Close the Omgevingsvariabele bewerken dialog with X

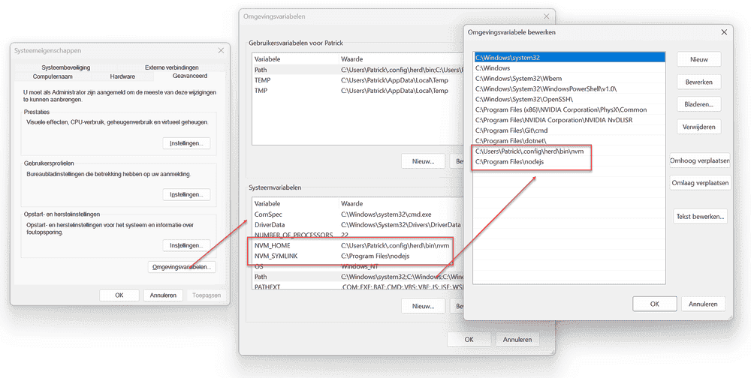click(x=723, y=32)
